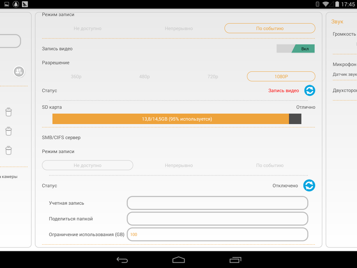
Task: Open picture notification in status bar
Action: pyautogui.click(x=7, y=4)
